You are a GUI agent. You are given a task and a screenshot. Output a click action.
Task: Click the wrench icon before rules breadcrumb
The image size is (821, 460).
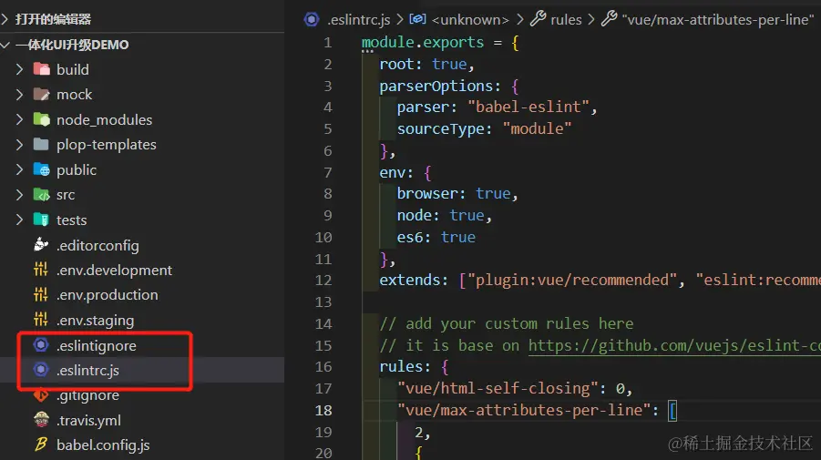(539, 19)
